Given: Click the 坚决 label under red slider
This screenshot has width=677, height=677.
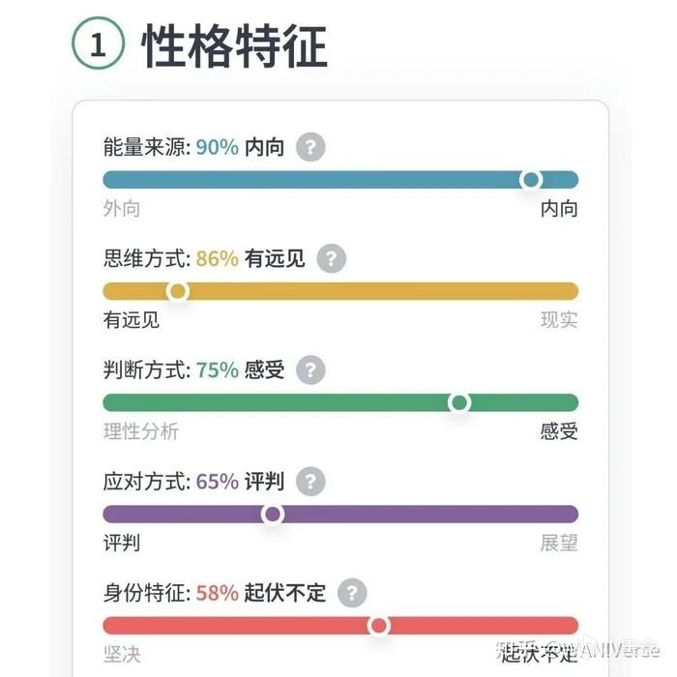Looking at the screenshot, I should coord(122,655).
